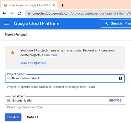Click the tab's Google Cloud favicon

[6, 5]
